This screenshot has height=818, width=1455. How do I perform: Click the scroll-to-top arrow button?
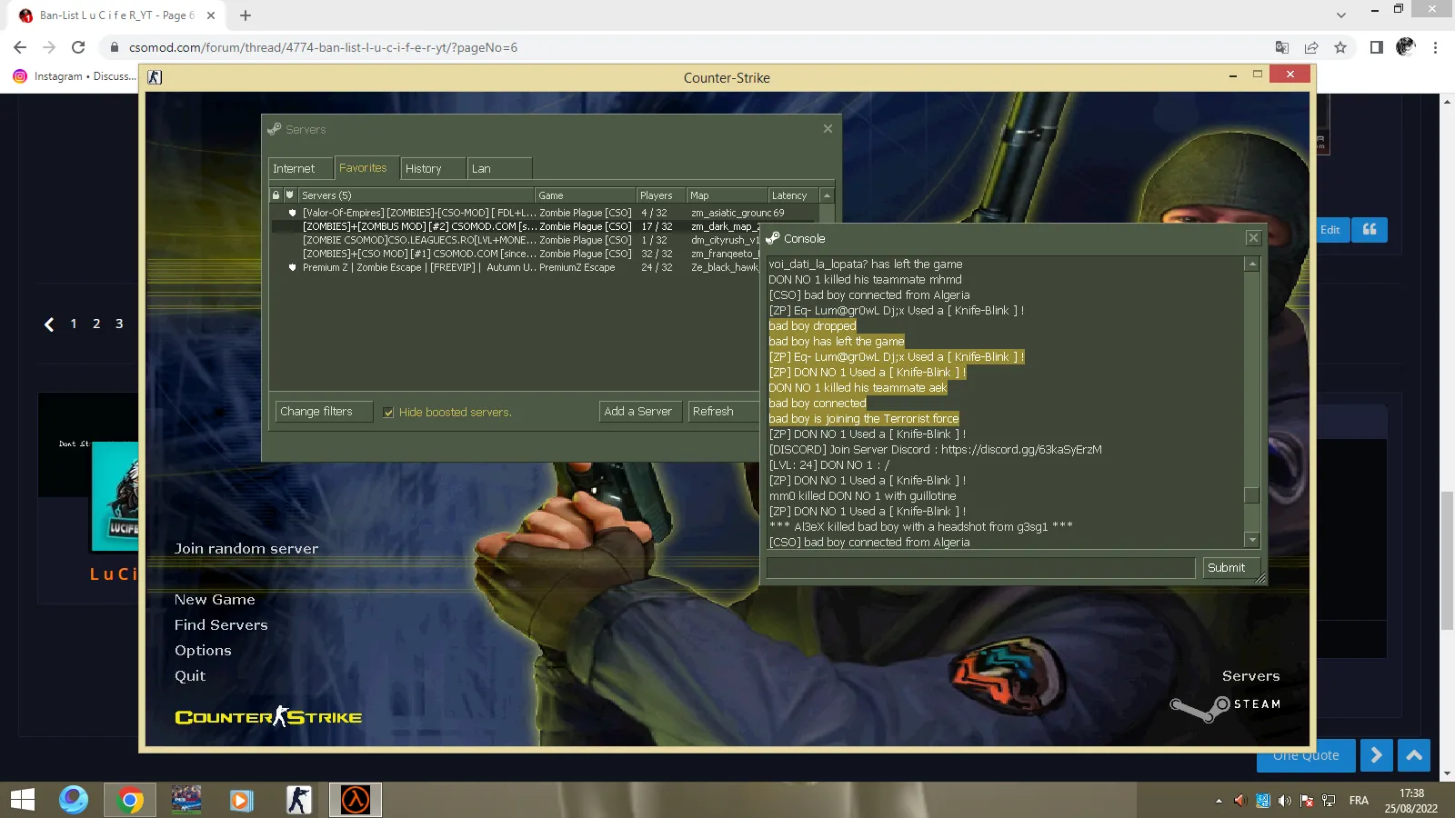(1414, 755)
